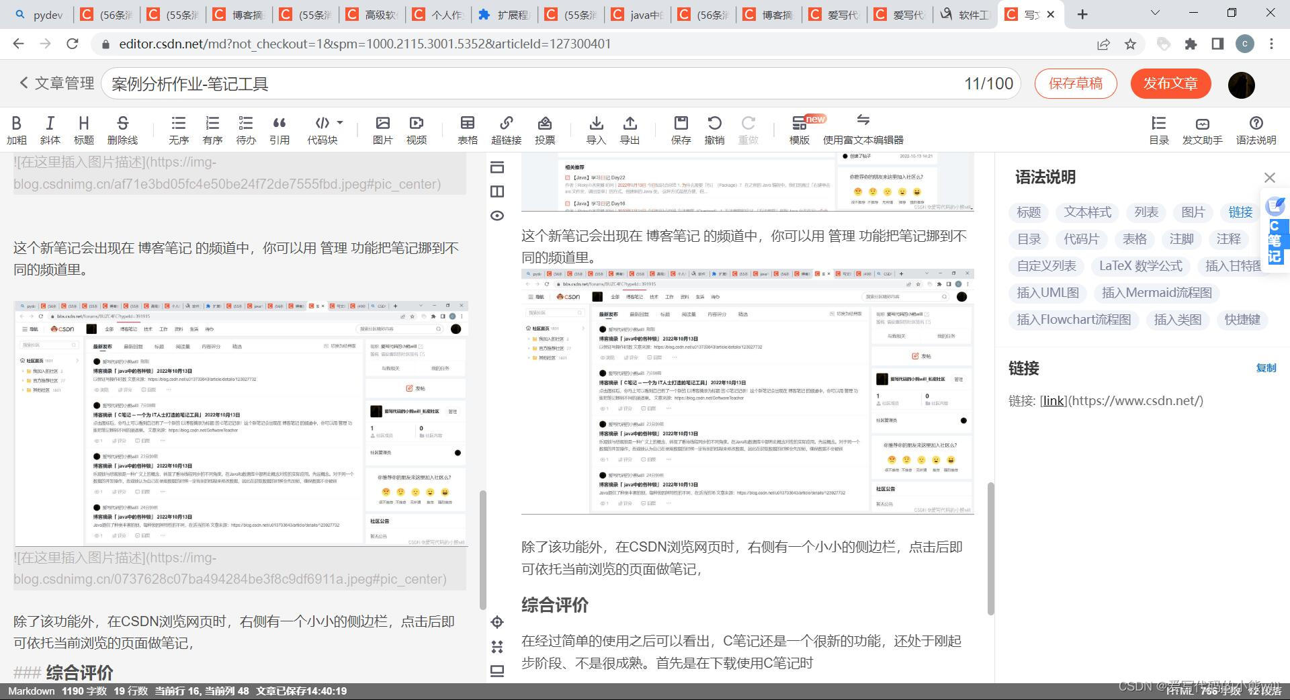Insert a poll (投票)
The width and height of the screenshot is (1290, 700).
545,130
